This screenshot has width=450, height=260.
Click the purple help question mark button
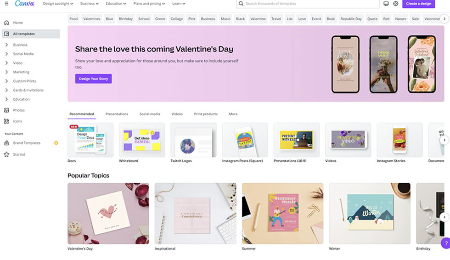445,243
